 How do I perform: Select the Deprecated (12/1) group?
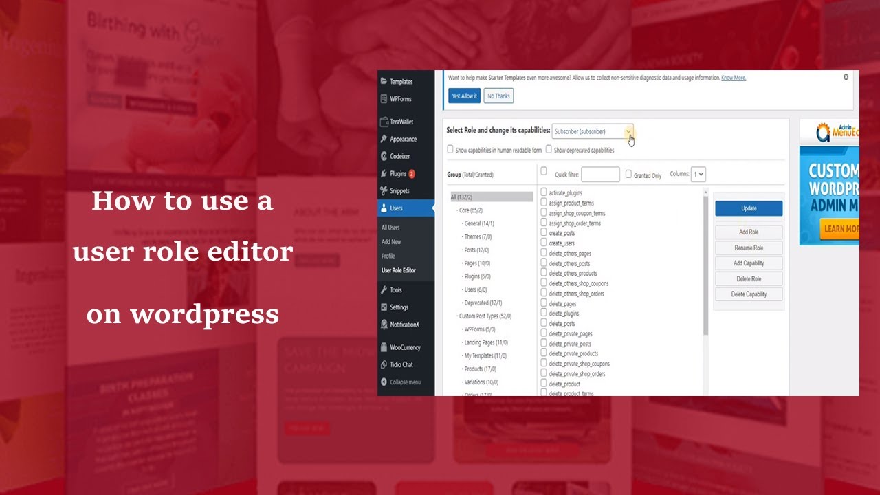483,302
